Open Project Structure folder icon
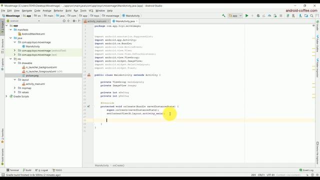The image size is (320, 180). coord(306,15)
